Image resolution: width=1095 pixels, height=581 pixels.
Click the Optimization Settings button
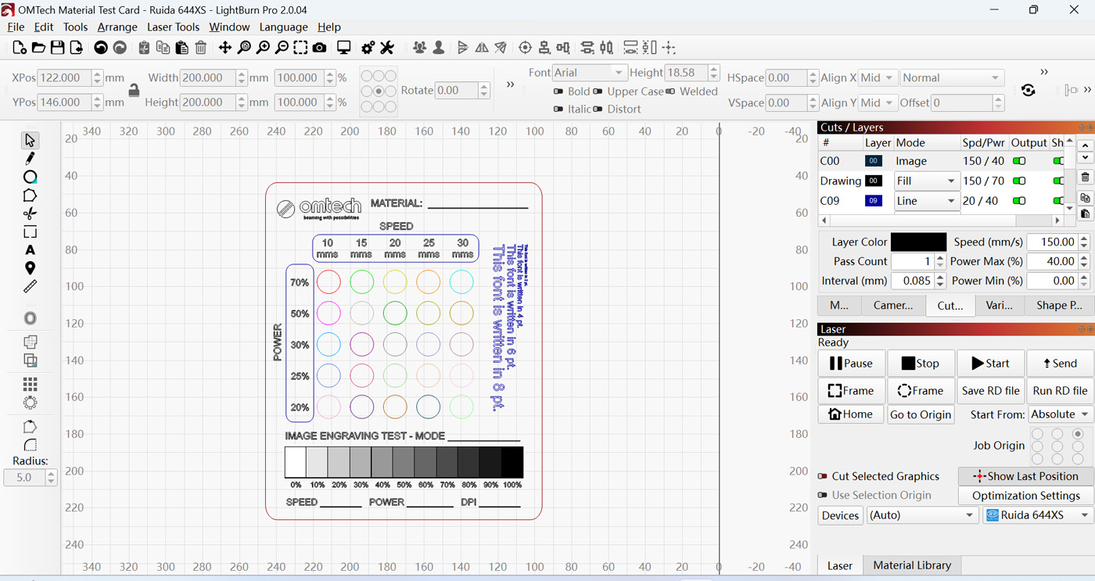point(1025,496)
